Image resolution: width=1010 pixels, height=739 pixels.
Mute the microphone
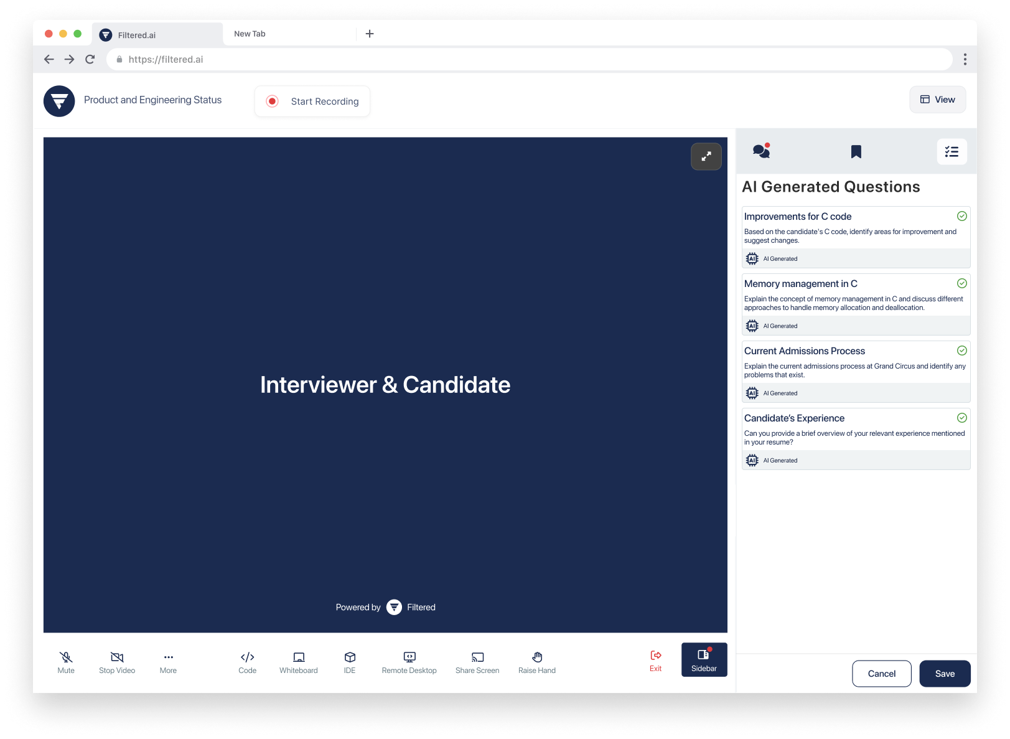[66, 662]
